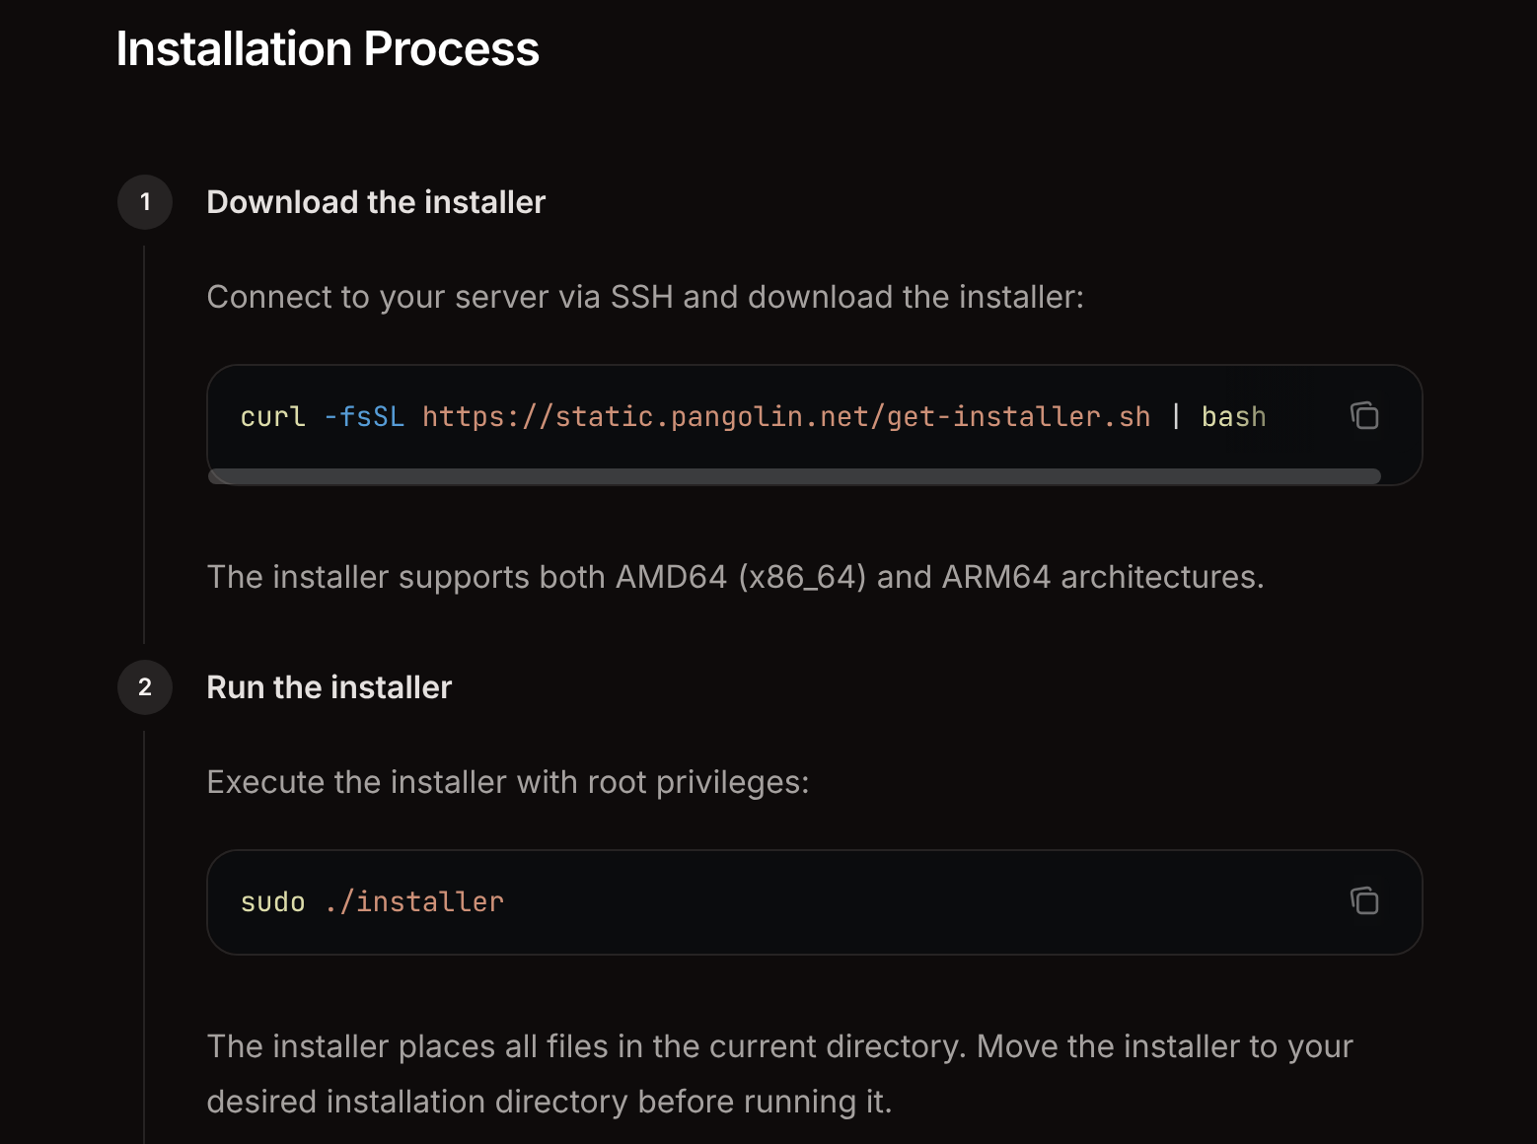Image resolution: width=1537 pixels, height=1144 pixels.
Task: Collapse the Installation Process section
Action: click(x=329, y=47)
